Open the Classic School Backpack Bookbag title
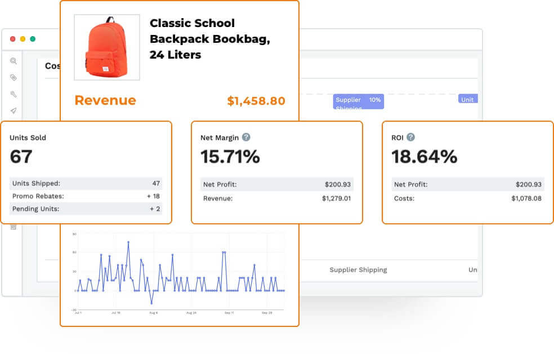The image size is (554, 354). pyautogui.click(x=210, y=39)
